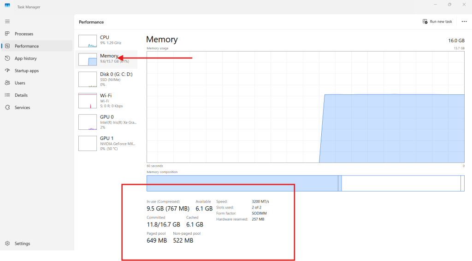Click the Details list icon
Viewport: 472px width, 261px height.
coord(7,95)
